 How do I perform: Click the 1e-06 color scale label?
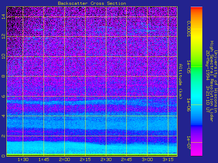189,105
